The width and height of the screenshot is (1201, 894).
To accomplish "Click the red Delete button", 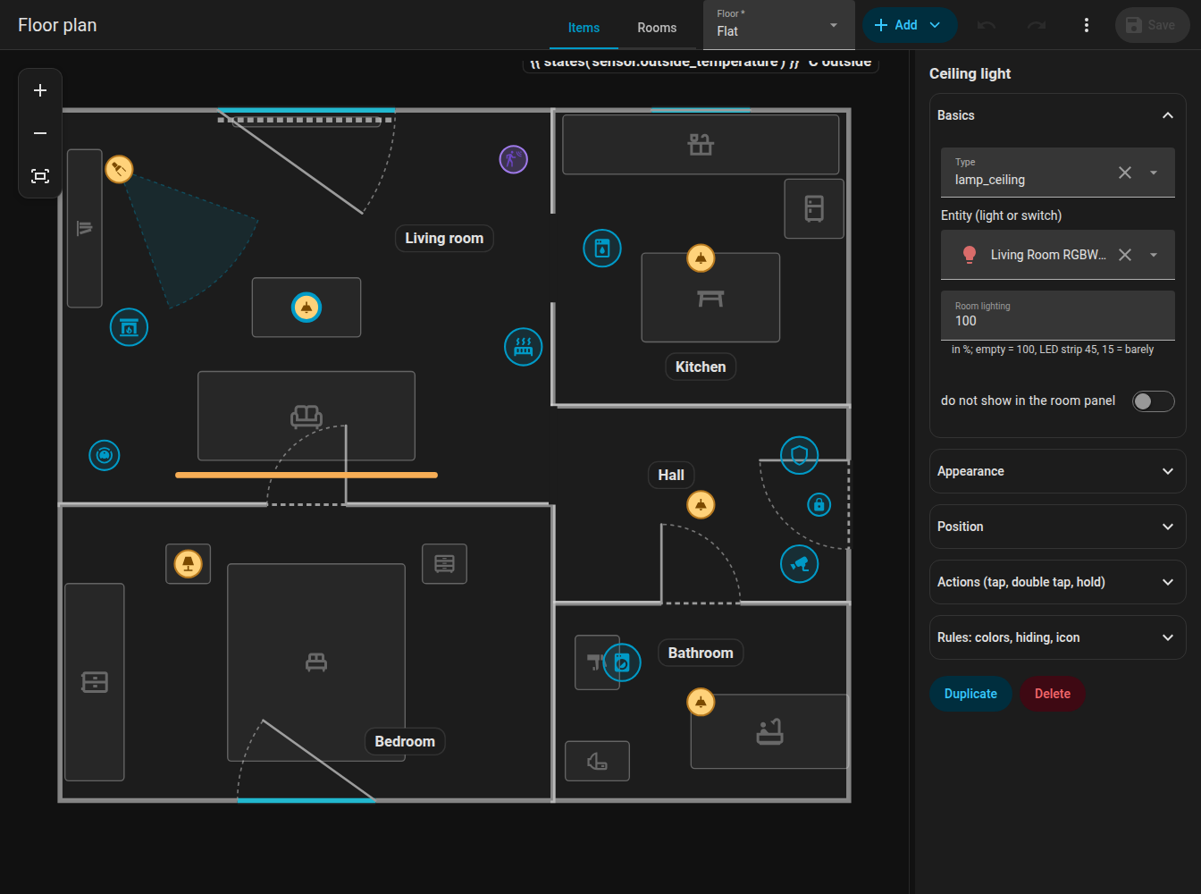I will [1053, 694].
